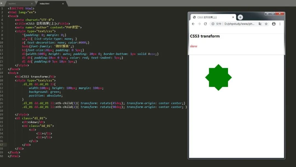This screenshot has width=296, height=167.
Task: Close the index.html editor tab
Action: 63,4
